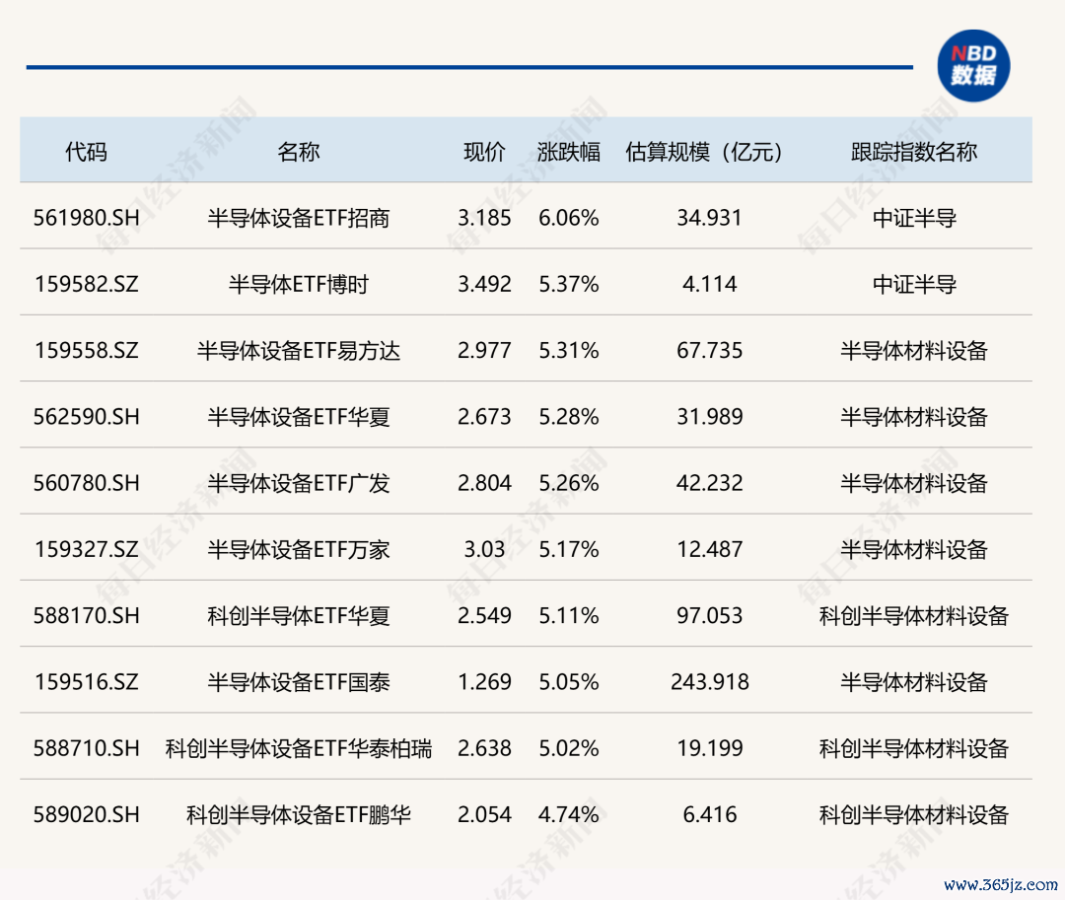Click price value 2.549
1065x900 pixels.
coord(484,615)
